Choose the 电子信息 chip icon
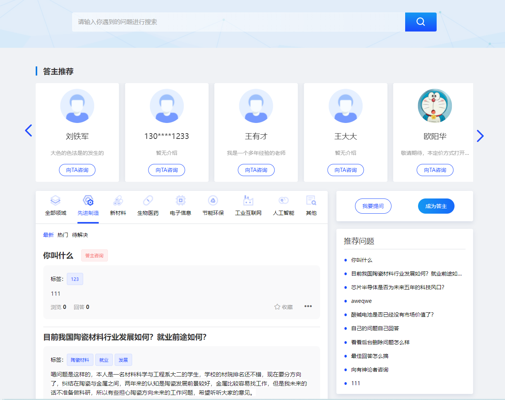This screenshot has height=400, width=505. tap(180, 200)
